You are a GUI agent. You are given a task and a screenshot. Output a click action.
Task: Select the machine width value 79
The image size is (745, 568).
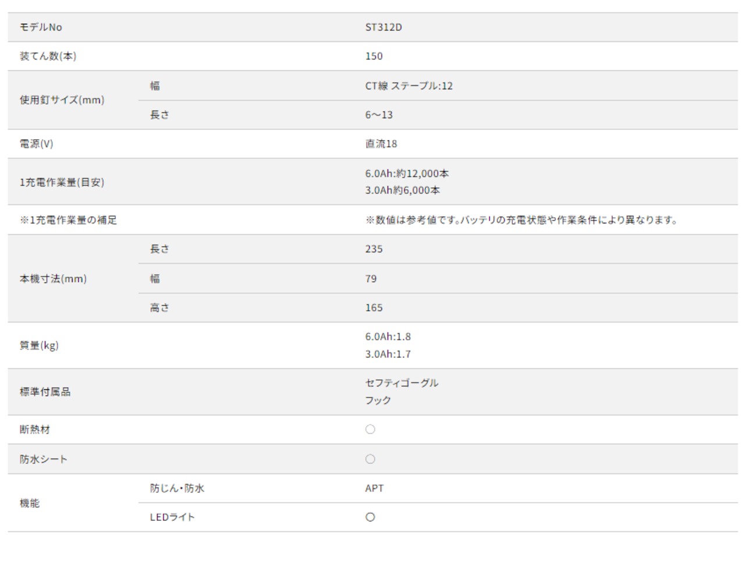(371, 279)
